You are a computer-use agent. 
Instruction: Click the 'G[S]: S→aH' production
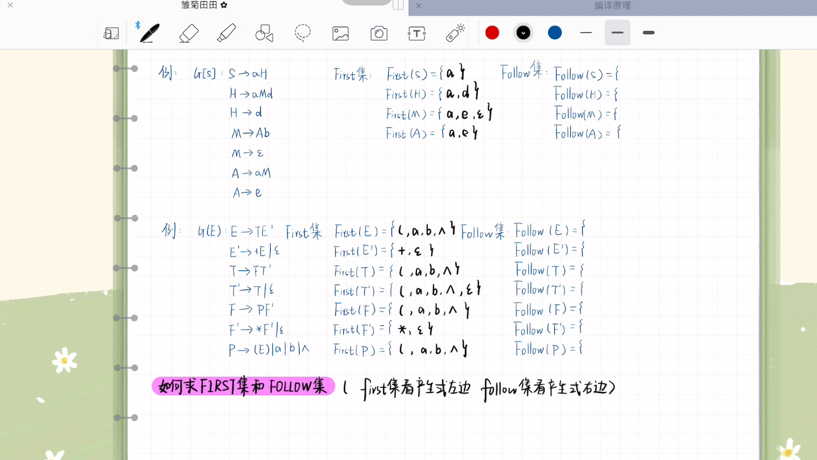point(231,74)
